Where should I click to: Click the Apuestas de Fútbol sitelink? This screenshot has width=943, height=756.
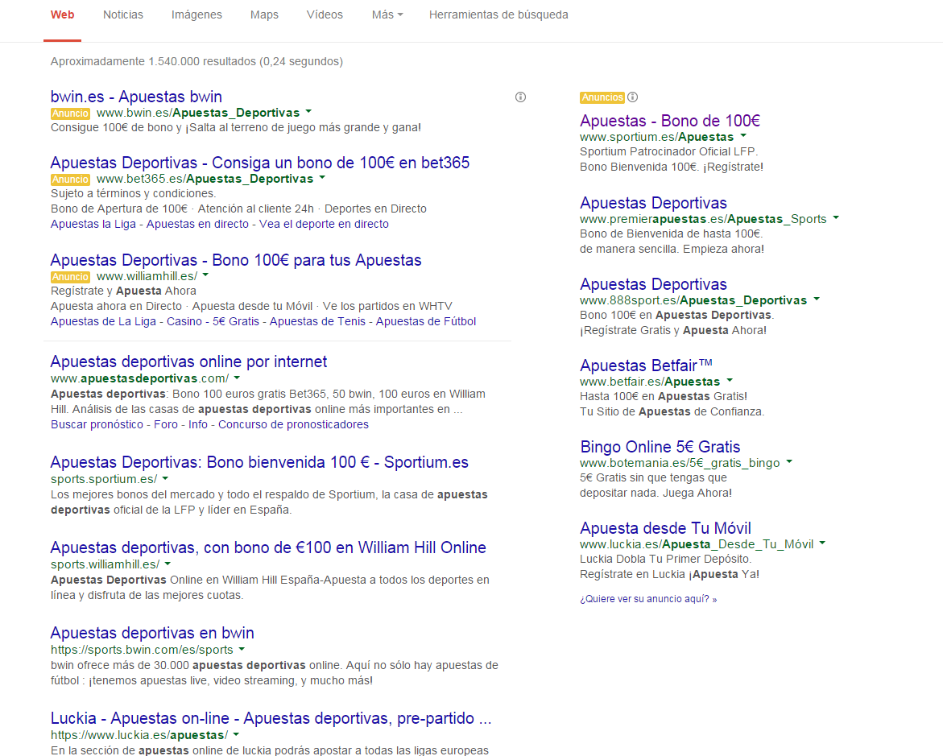click(426, 321)
